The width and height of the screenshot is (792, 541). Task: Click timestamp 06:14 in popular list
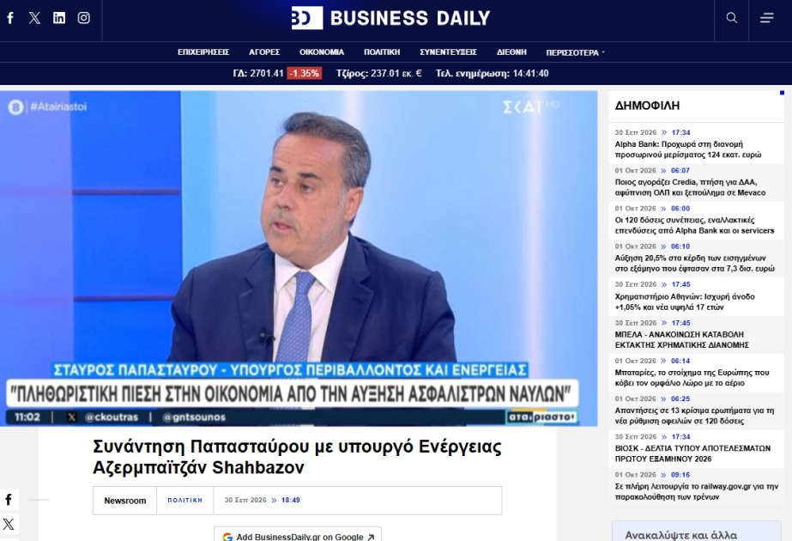pyautogui.click(x=680, y=361)
